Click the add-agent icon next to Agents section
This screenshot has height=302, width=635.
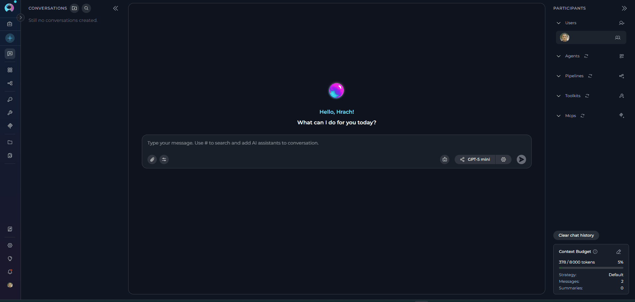click(x=621, y=56)
